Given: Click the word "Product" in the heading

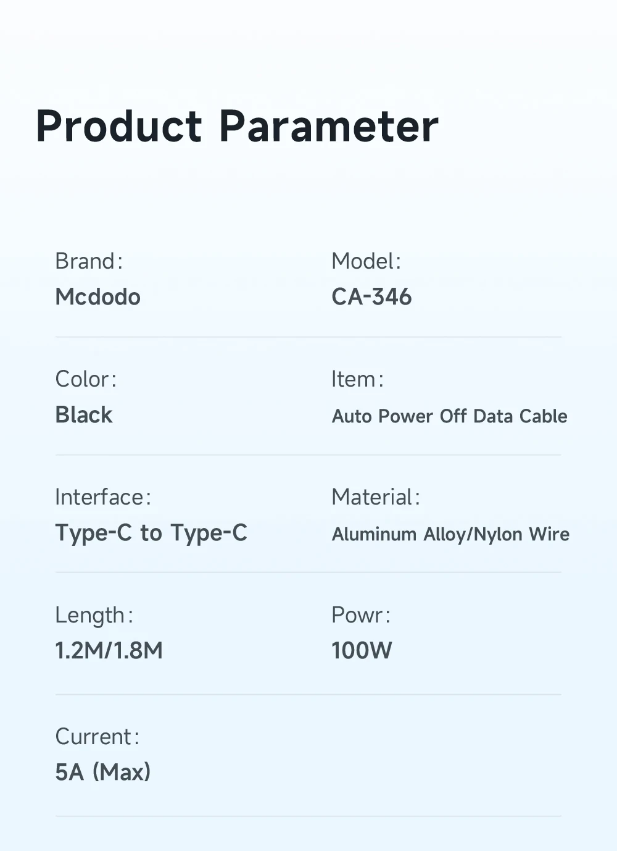Looking at the screenshot, I should (118, 126).
